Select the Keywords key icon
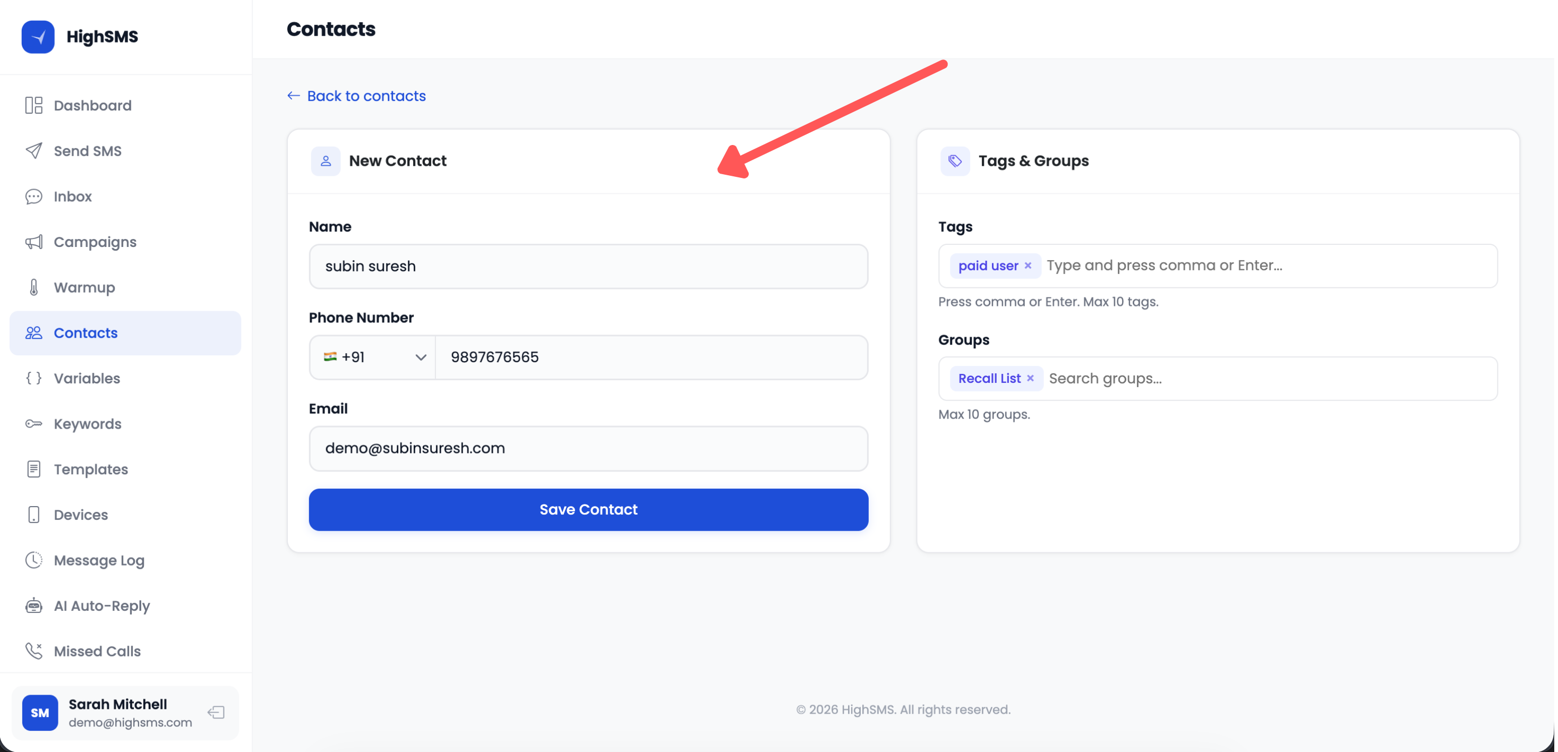 [x=34, y=423]
